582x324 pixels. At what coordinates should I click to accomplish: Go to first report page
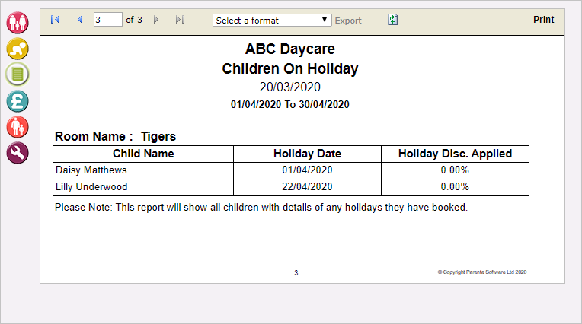[x=56, y=19]
